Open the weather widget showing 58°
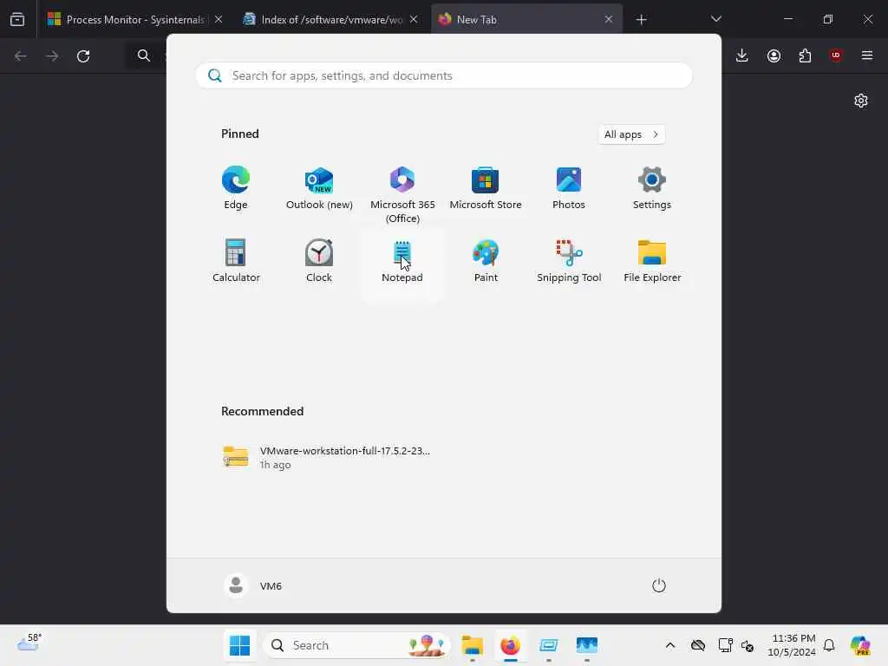 [29, 643]
